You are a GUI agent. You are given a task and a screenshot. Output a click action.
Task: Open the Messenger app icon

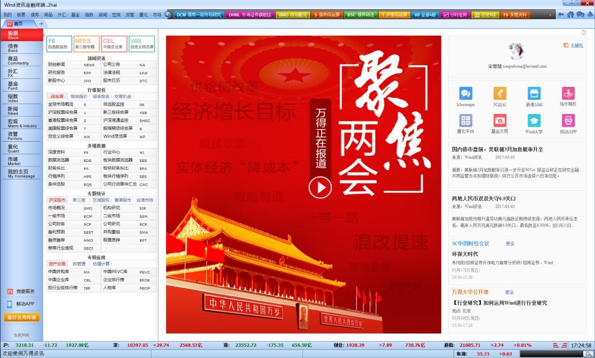(465, 93)
